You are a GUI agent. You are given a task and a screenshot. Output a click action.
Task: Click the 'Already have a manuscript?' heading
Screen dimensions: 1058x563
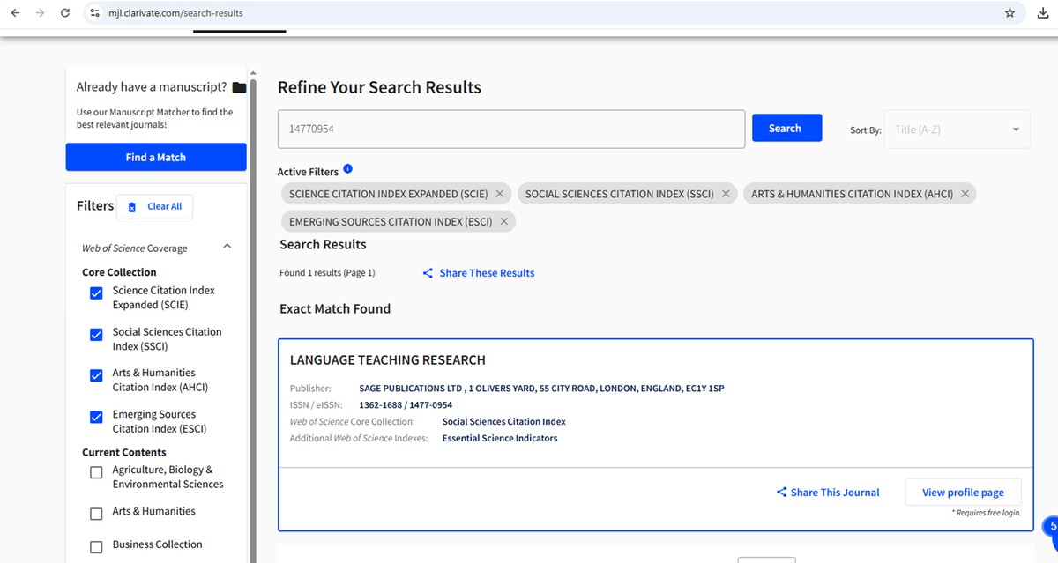[152, 87]
